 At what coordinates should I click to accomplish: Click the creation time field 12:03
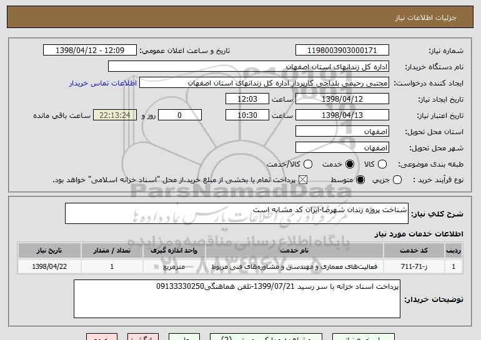(x=247, y=99)
